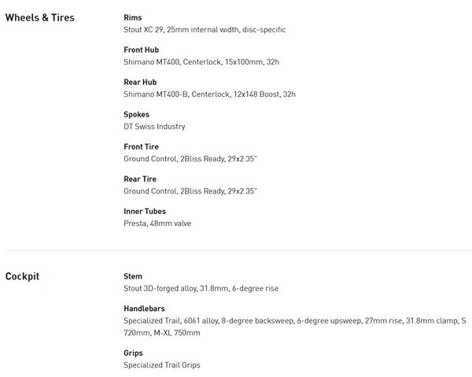Click the Rims spec label

(x=133, y=17)
